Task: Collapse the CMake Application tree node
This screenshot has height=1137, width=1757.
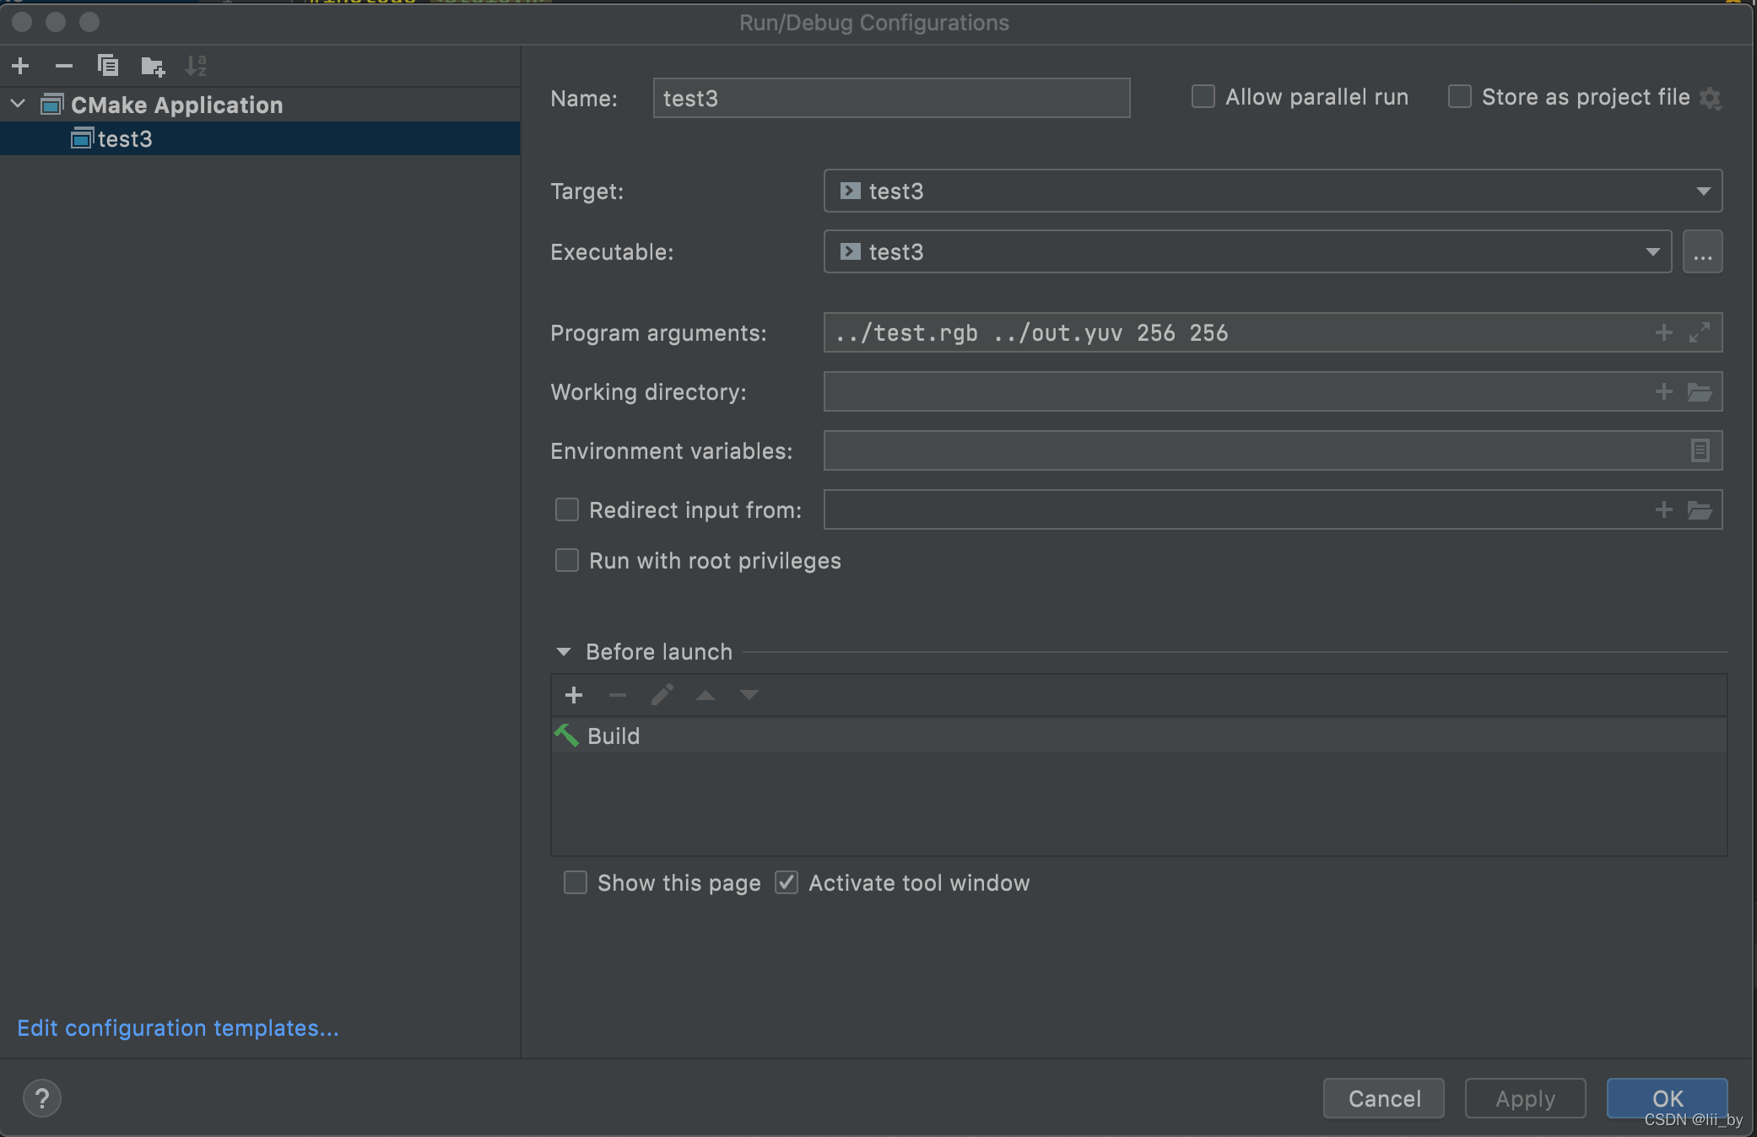Action: click(x=18, y=105)
